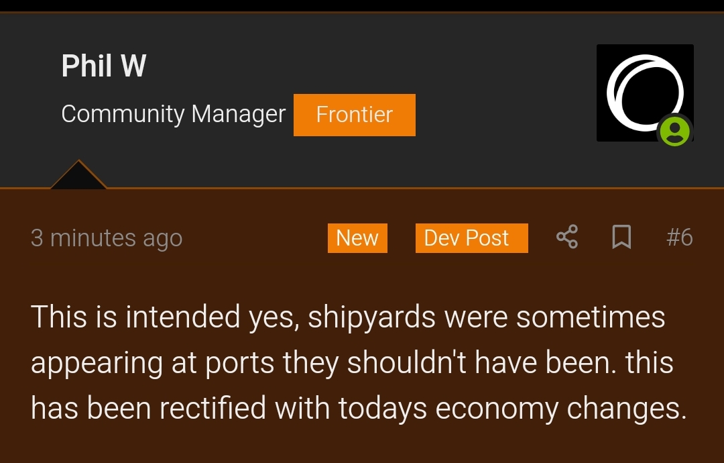This screenshot has height=463, width=724.
Task: Click the triangular pointer under the user header
Action: 78,174
